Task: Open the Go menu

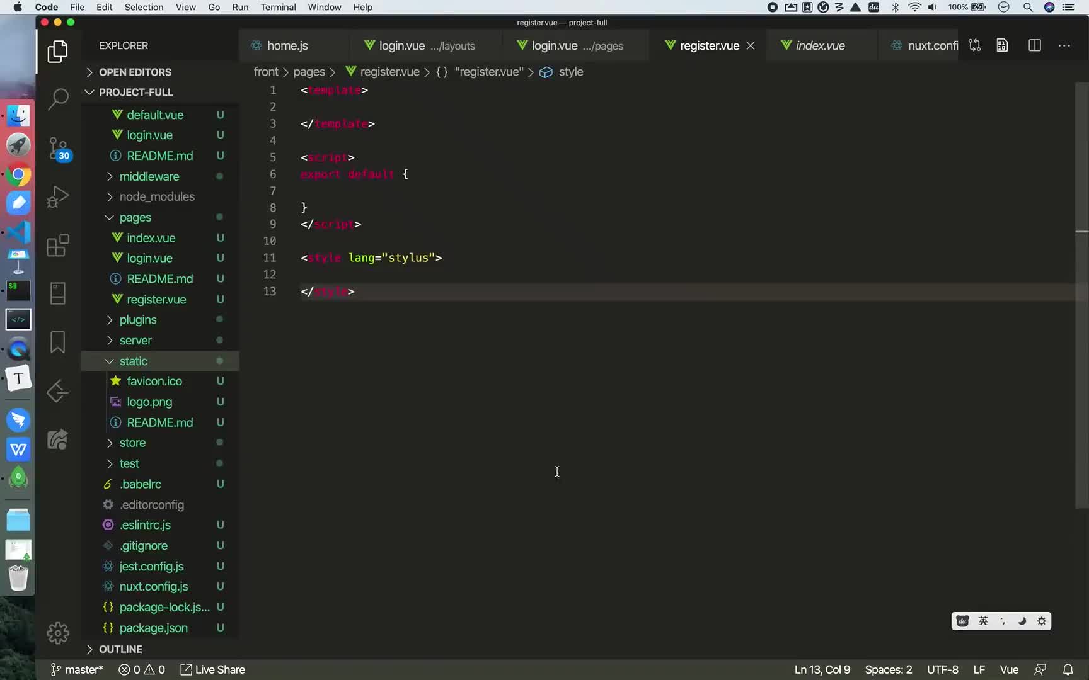Action: click(x=214, y=7)
